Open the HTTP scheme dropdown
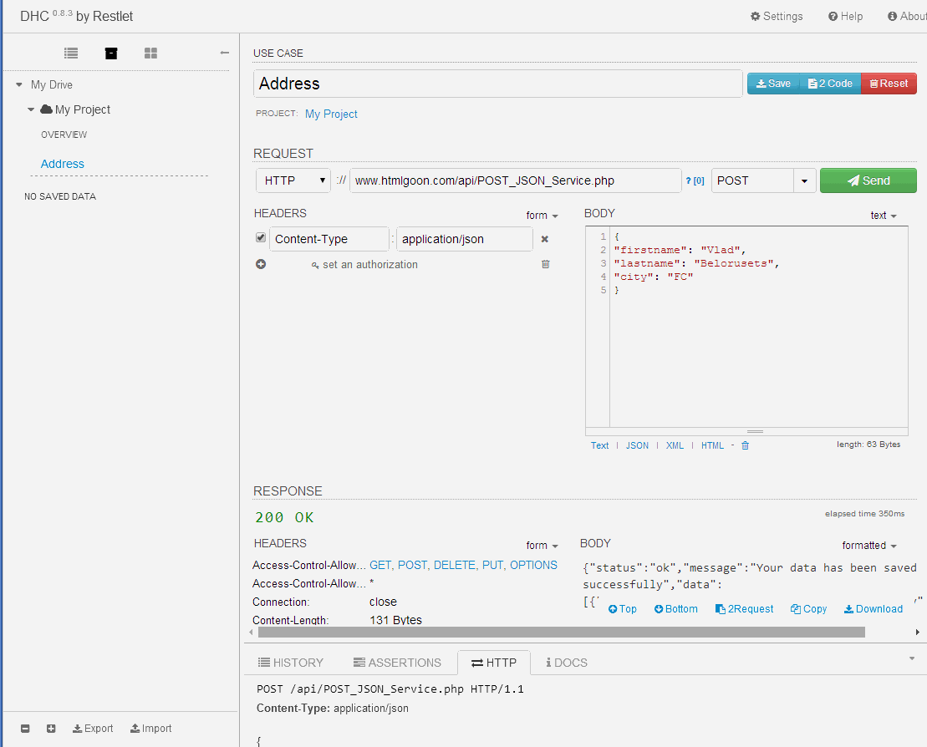The height and width of the screenshot is (747, 927). (x=293, y=180)
